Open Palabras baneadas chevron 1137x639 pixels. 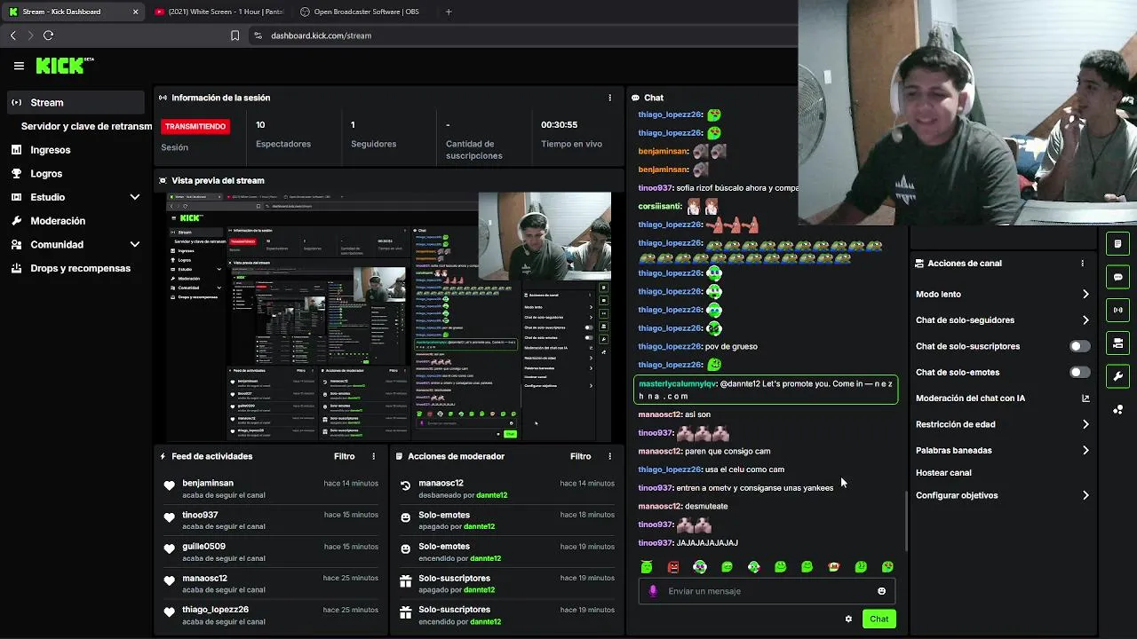tap(1085, 451)
